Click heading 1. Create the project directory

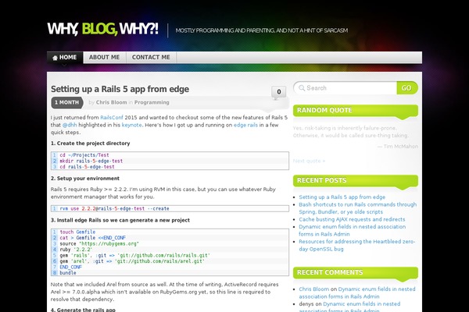tap(91, 144)
